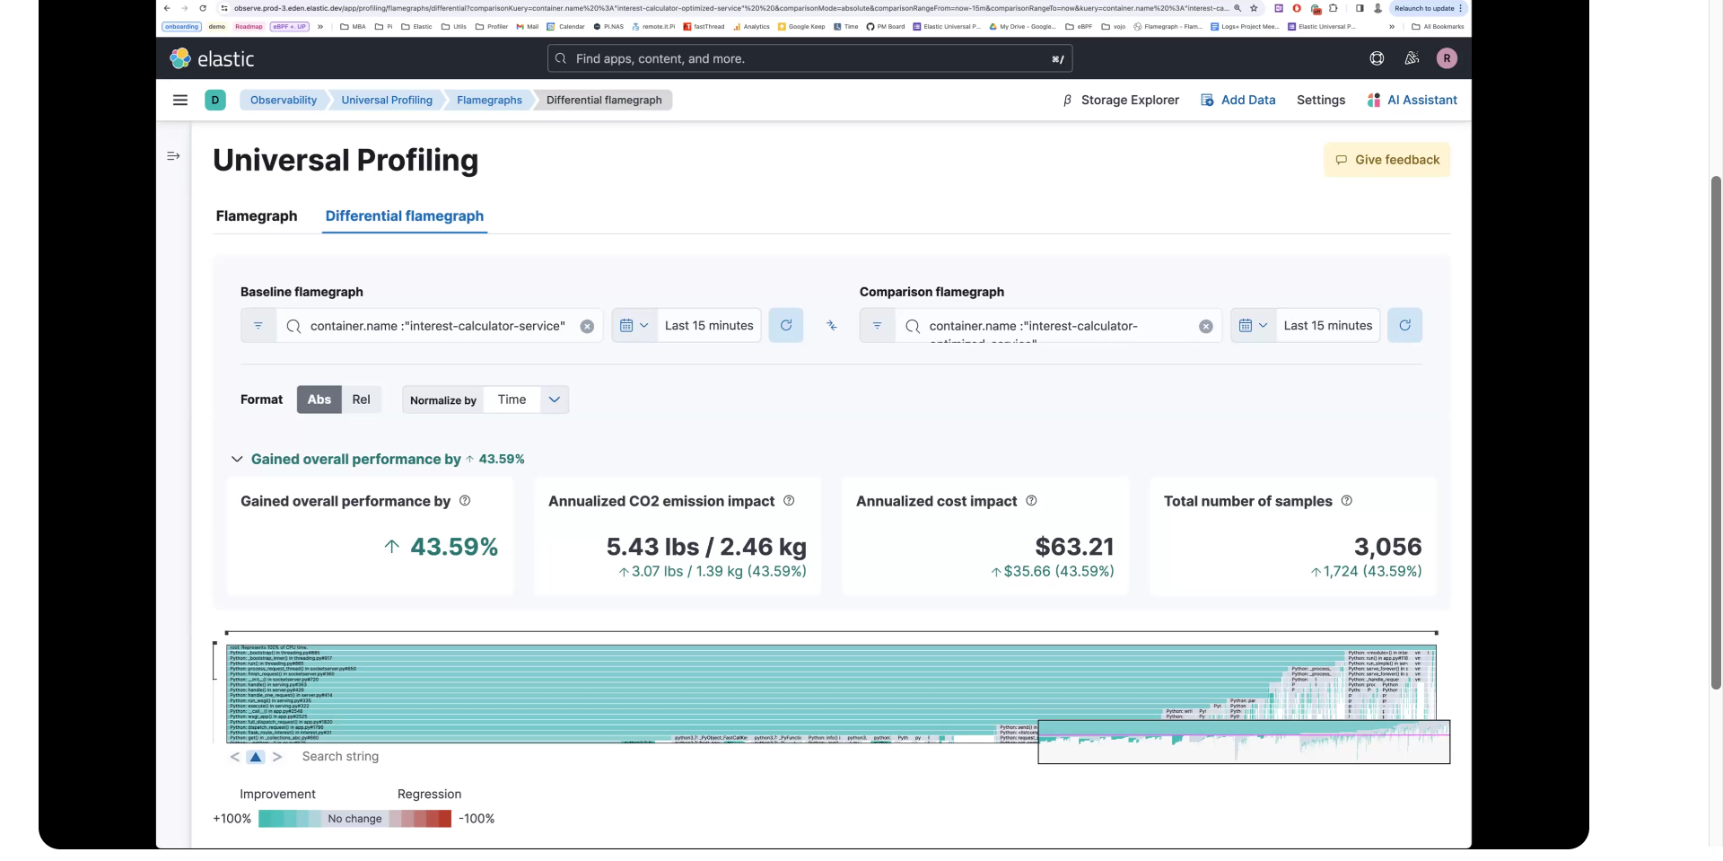Collapse the Gained overall performance summary

237,459
